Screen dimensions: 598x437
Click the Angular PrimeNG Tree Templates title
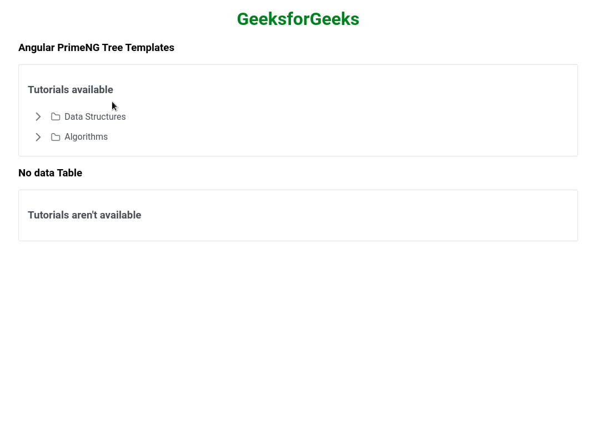96,48
